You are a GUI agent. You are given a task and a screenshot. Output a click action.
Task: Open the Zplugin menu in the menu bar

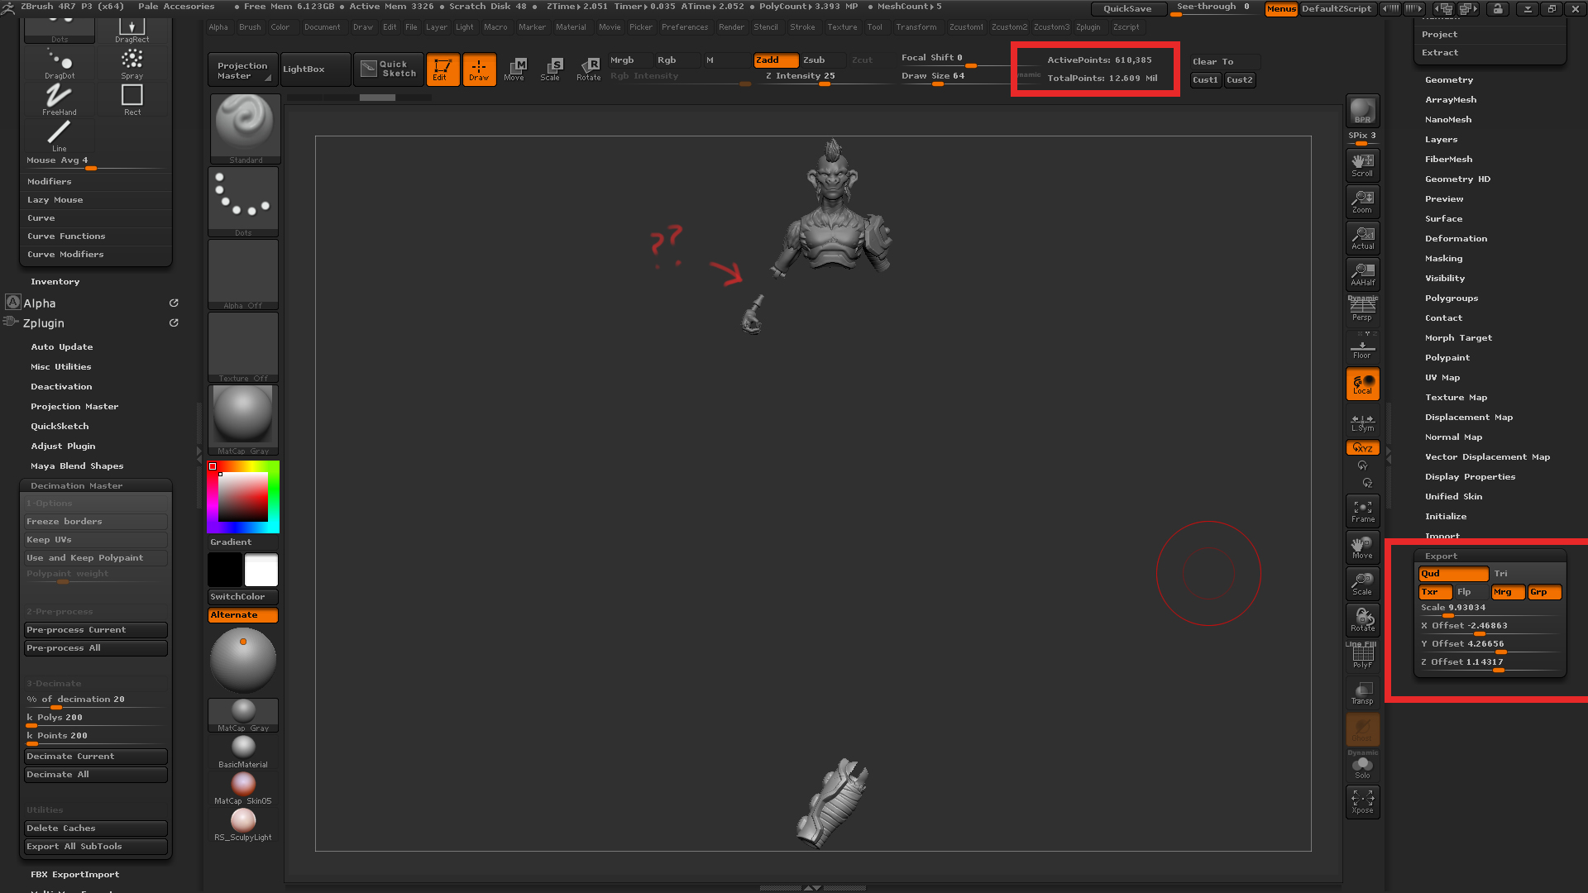(1088, 27)
